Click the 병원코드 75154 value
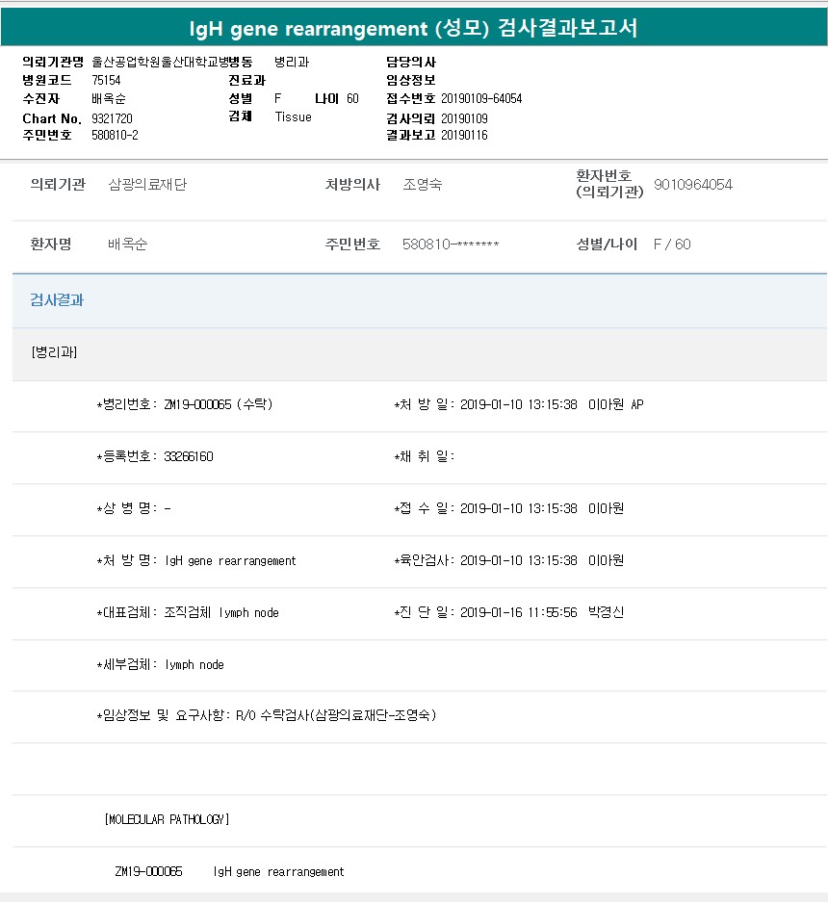This screenshot has height=902, width=828. (x=106, y=81)
